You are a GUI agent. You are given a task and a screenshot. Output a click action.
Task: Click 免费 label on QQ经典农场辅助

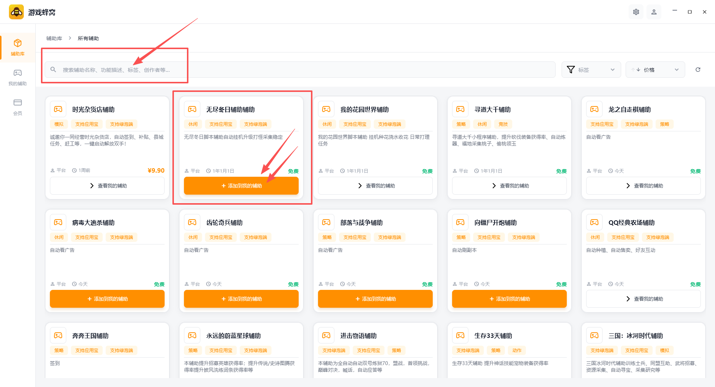tap(695, 284)
